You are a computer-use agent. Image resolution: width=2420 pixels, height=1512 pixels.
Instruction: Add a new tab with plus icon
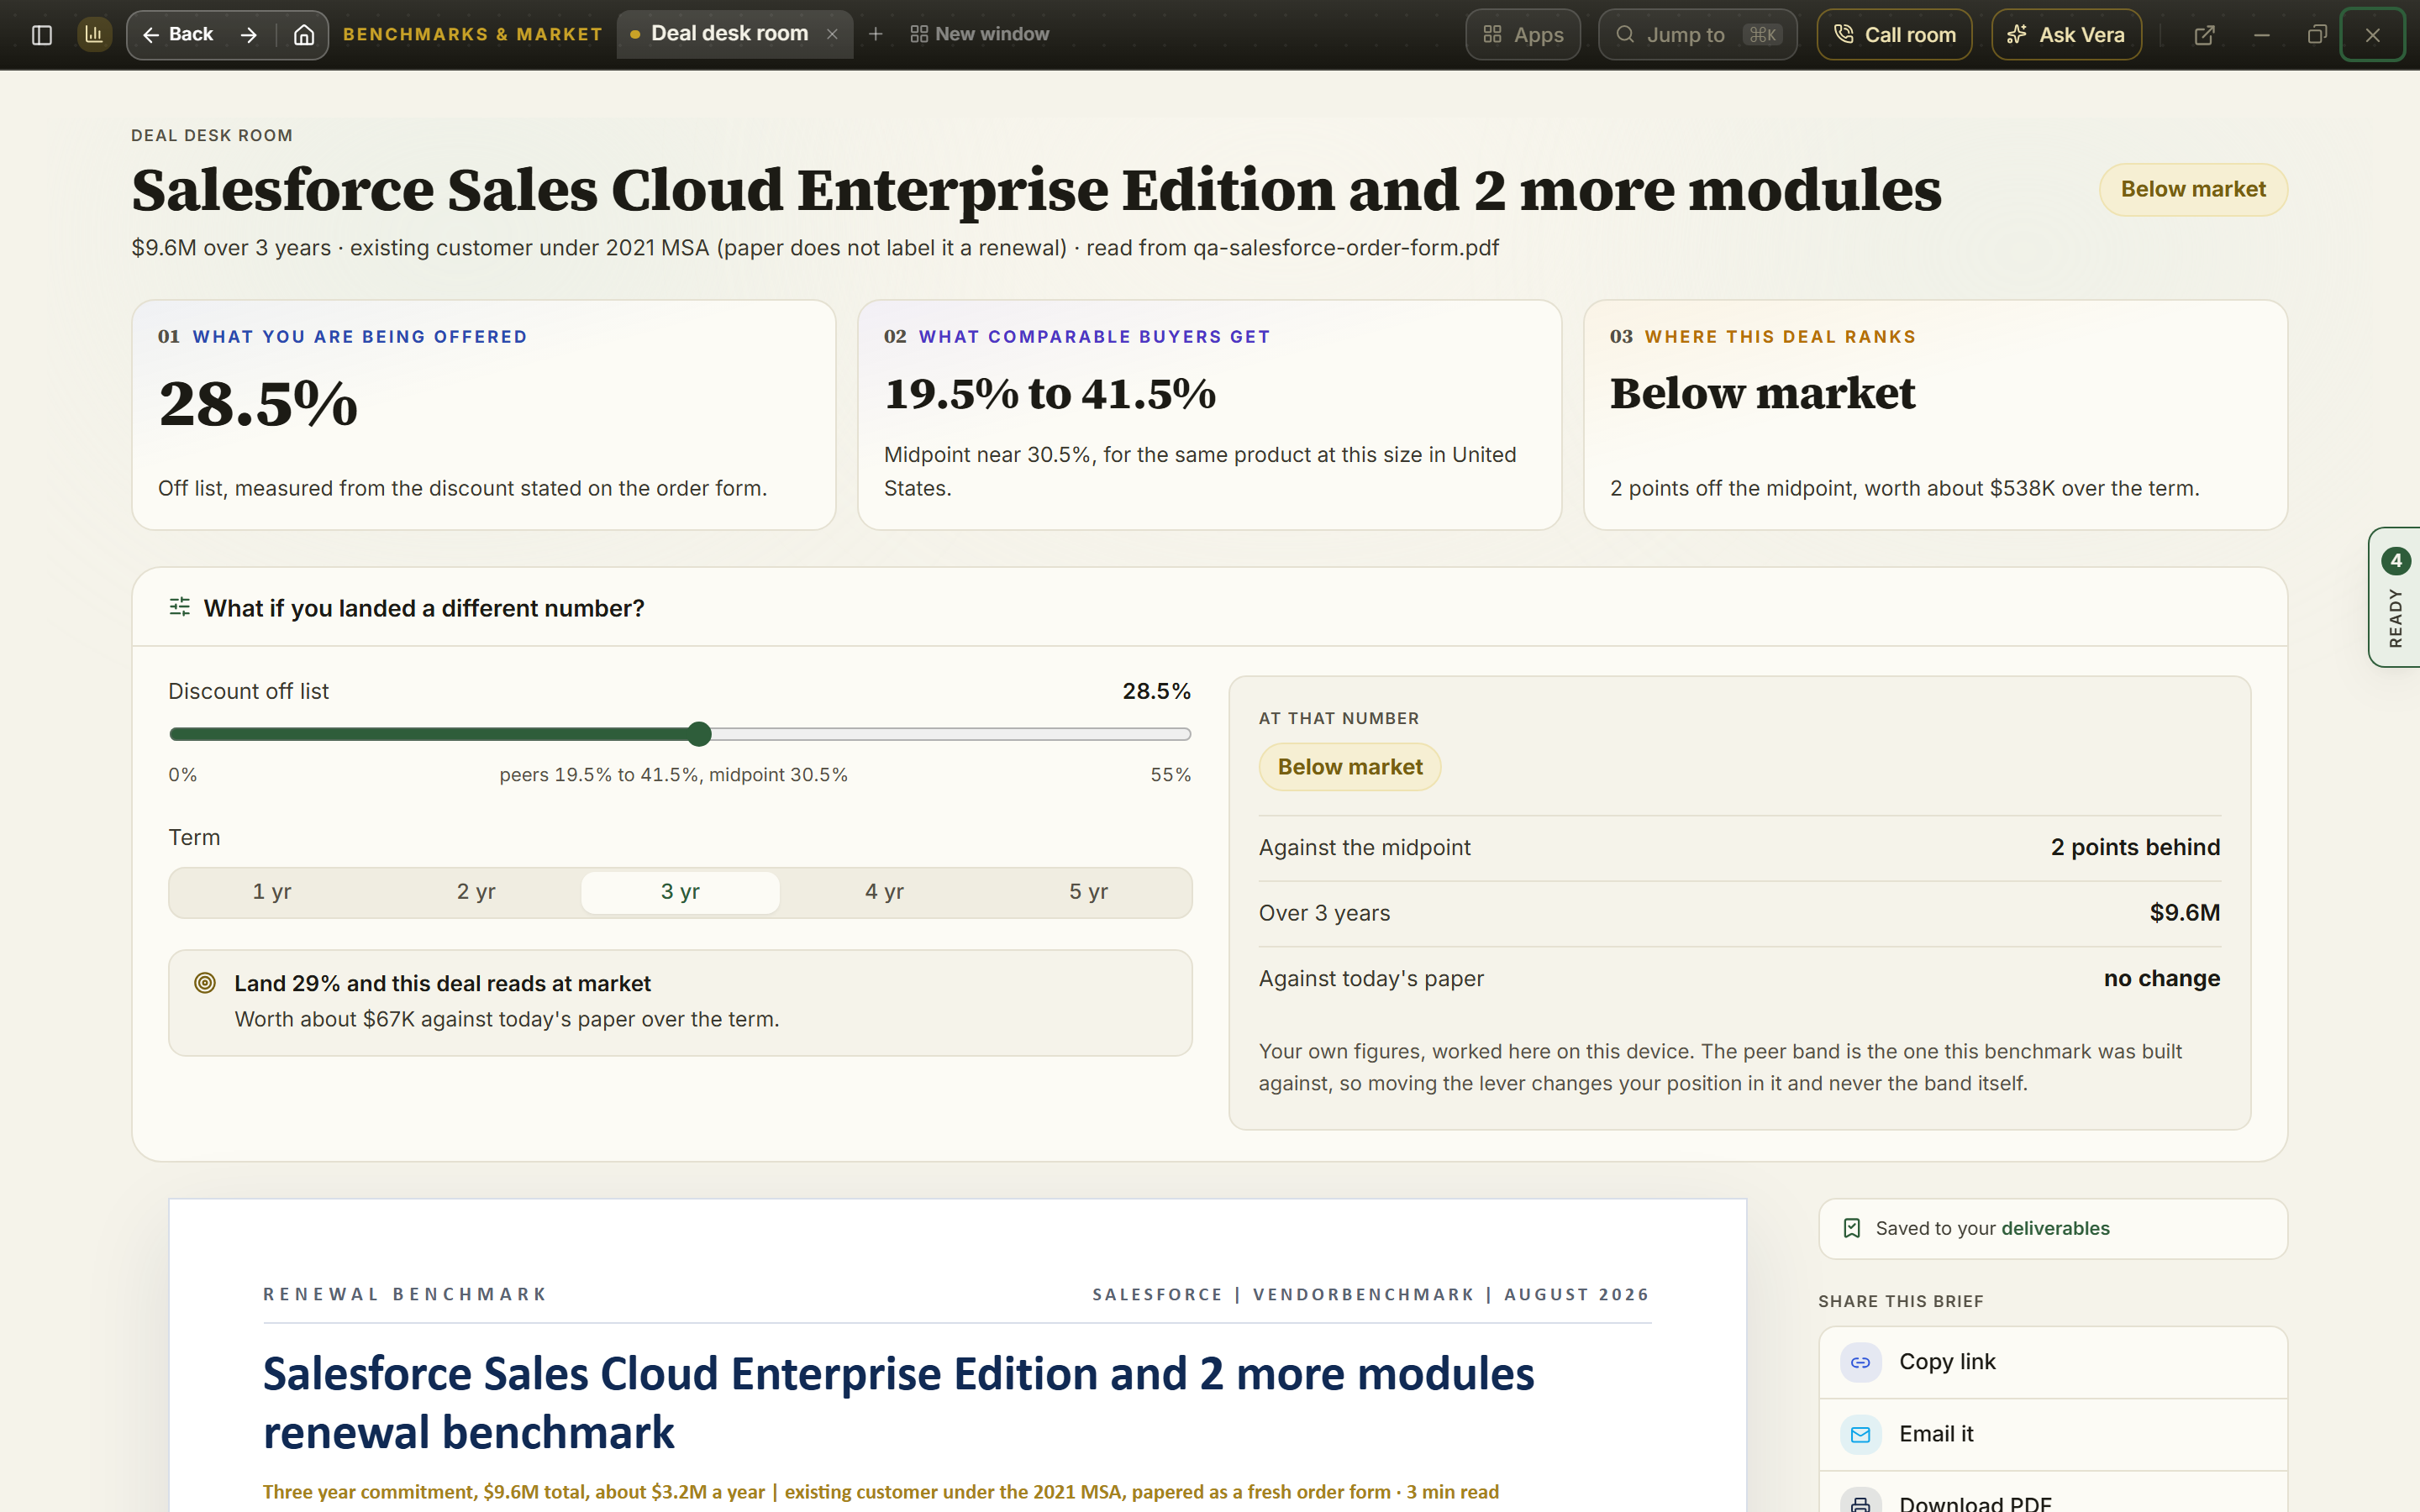[x=876, y=35]
